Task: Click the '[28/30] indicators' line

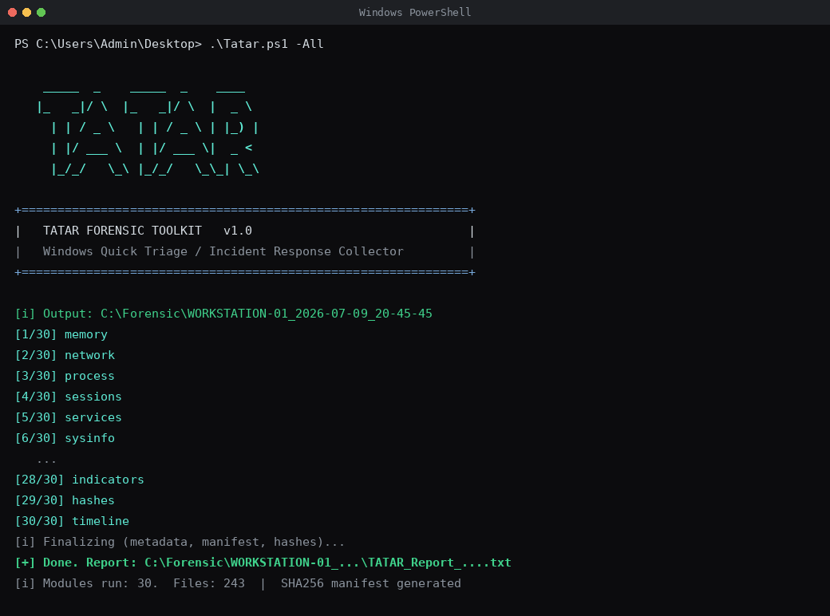Action: pos(79,480)
